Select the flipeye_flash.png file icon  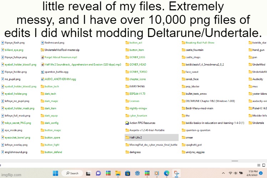tap(2, 42)
